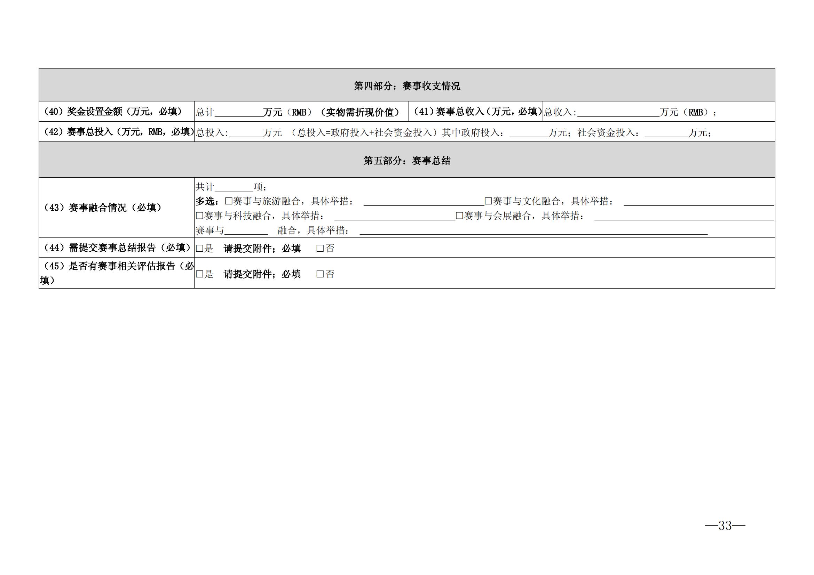This screenshot has width=814, height=575.
Task: Check 否 for item 44 summary report
Action: coord(320,248)
